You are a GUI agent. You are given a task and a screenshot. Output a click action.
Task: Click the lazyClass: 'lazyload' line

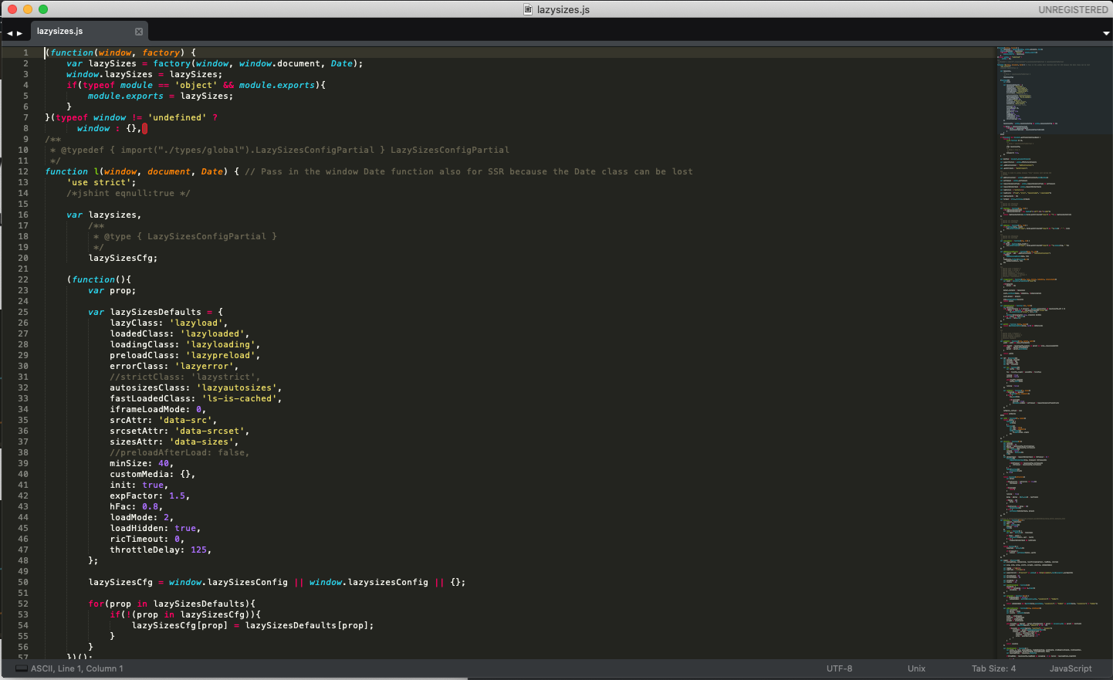169,323
